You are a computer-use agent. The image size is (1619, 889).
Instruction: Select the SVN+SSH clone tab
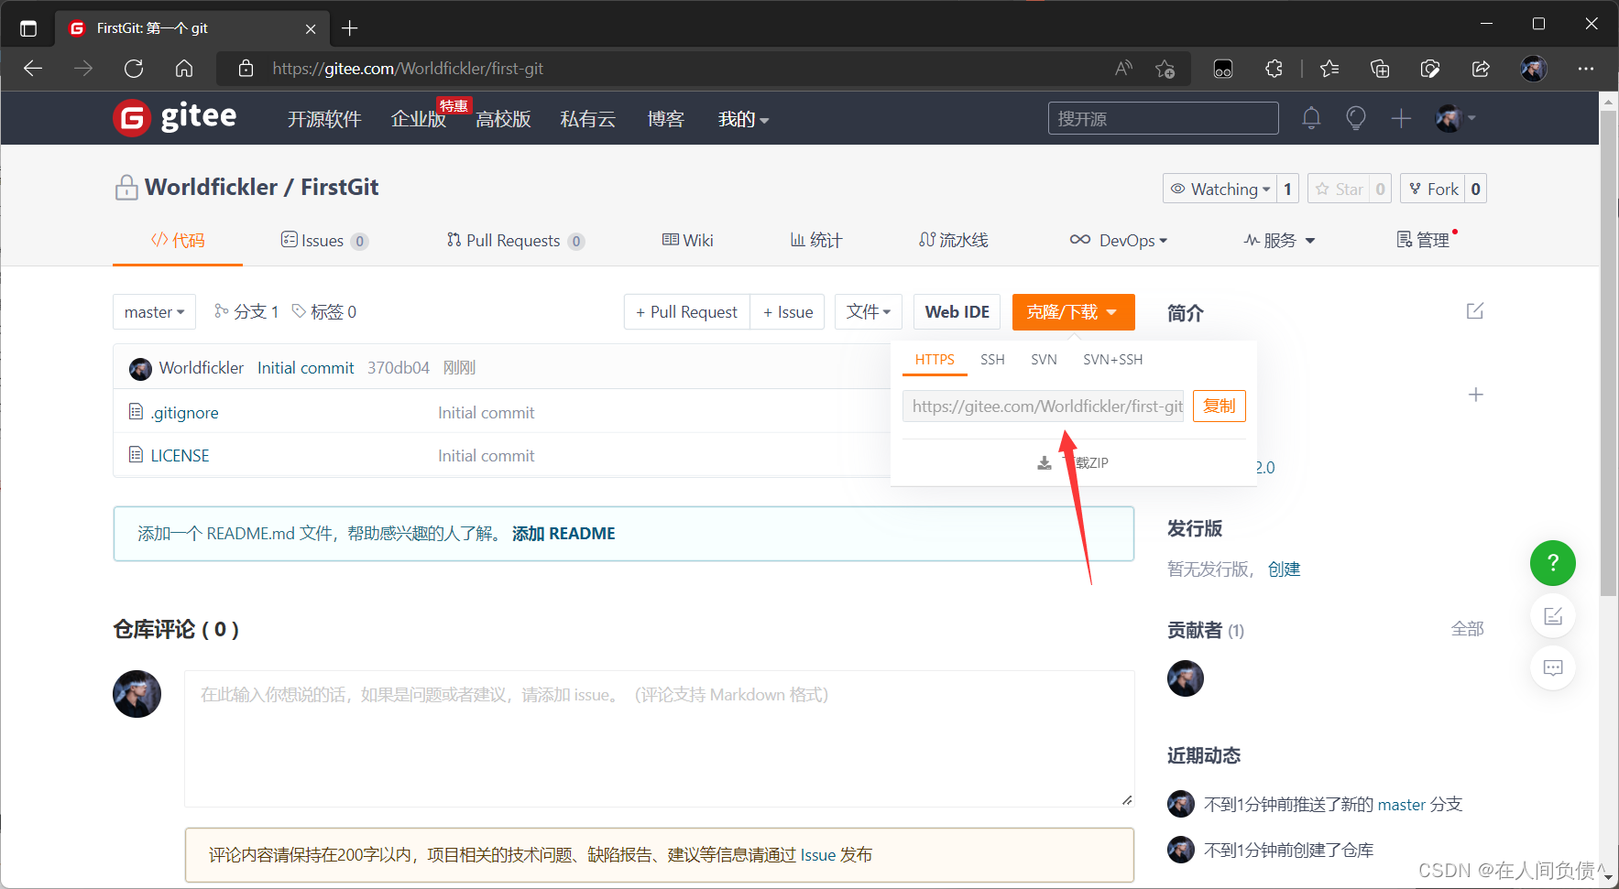[1112, 360]
